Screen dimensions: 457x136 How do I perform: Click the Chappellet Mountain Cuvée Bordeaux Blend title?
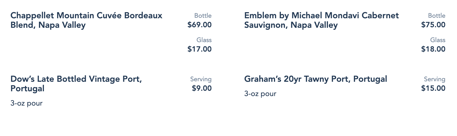click(86, 16)
